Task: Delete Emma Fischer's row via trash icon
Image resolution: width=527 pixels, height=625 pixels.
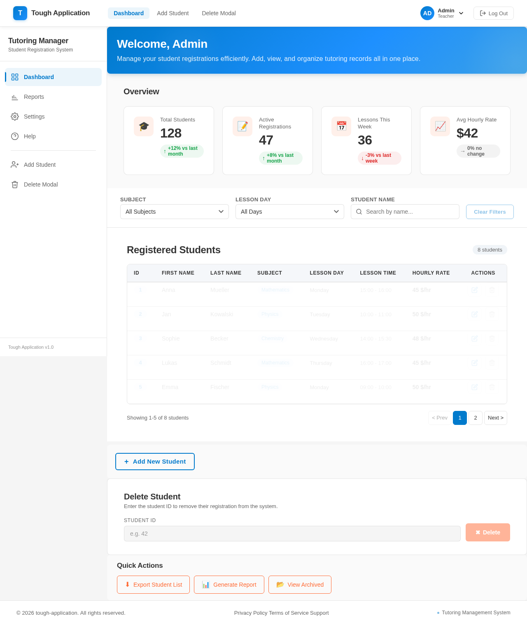Action: click(492, 387)
